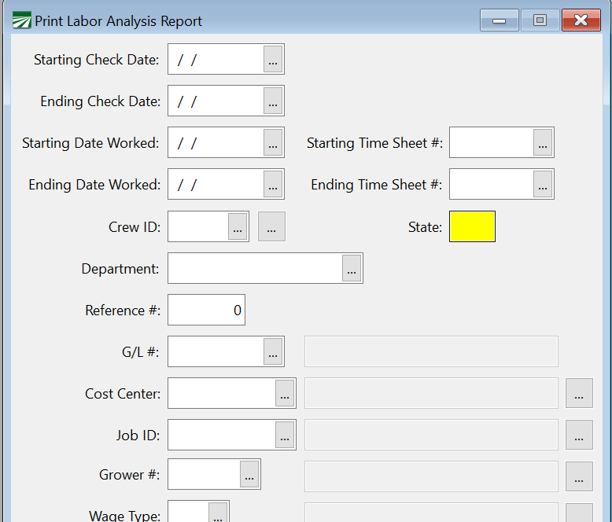Open the Department lookup ellipsis button
This screenshot has height=522, width=612.
coord(352,268)
